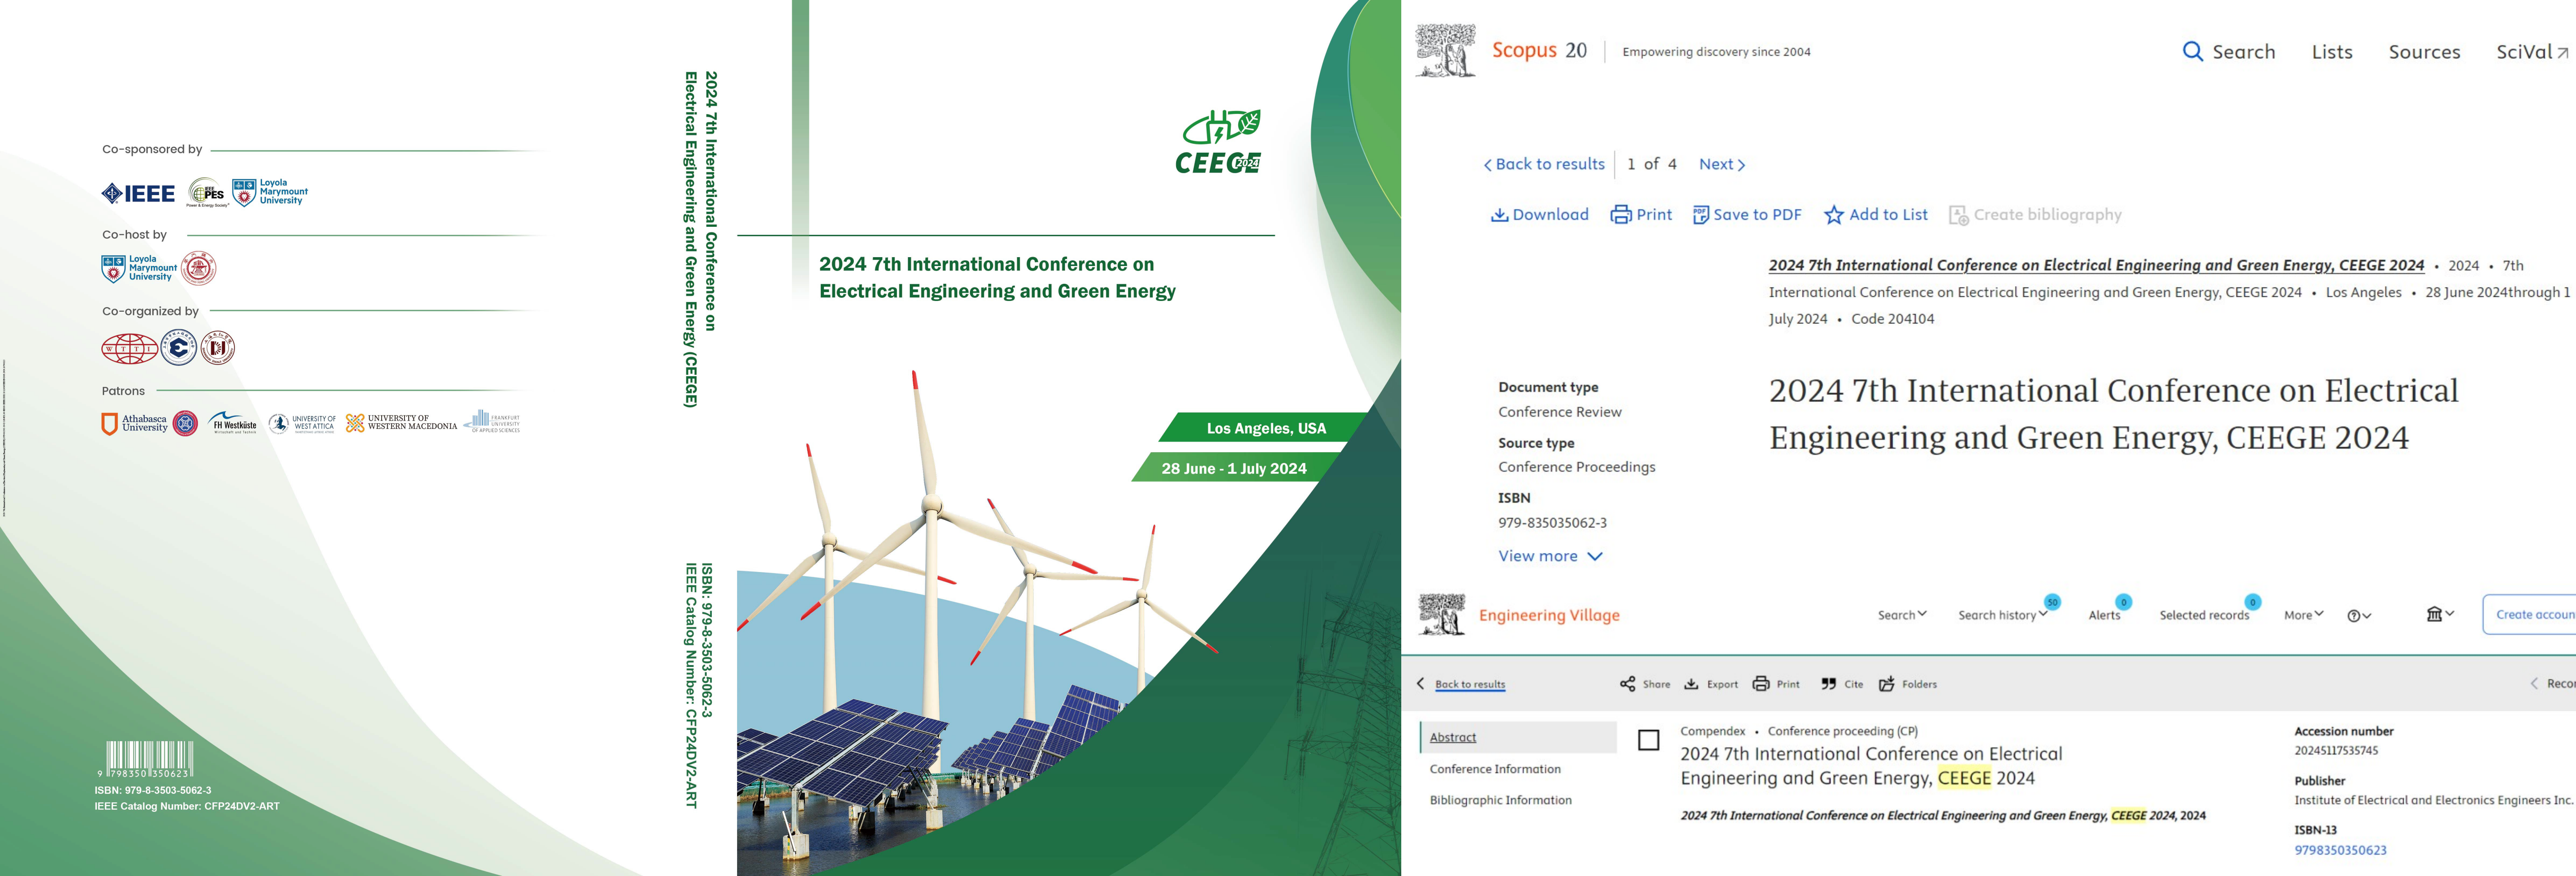
Task: Click the ISBN-13 link 9798350350623
Action: pyautogui.click(x=2339, y=850)
